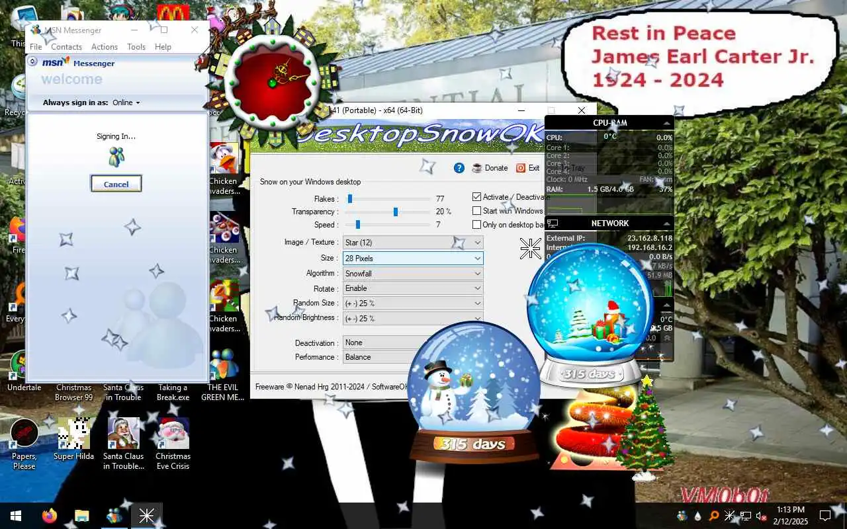Click the orange magnifier tray icon
Image resolution: width=847 pixels, height=529 pixels.
(x=714, y=516)
